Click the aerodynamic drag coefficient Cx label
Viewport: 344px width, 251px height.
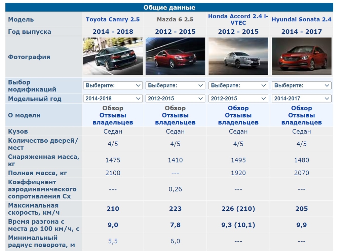click(x=42, y=189)
